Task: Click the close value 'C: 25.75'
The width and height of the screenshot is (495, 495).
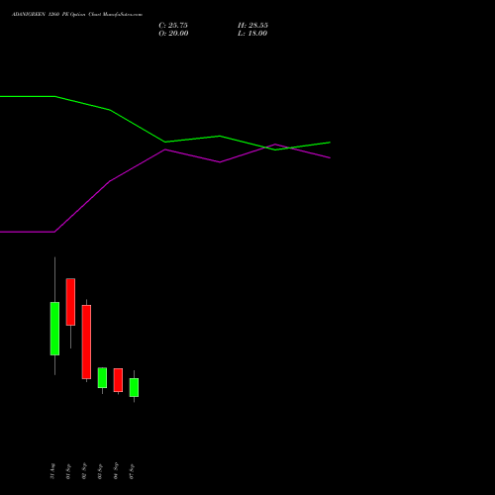Action: (173, 26)
